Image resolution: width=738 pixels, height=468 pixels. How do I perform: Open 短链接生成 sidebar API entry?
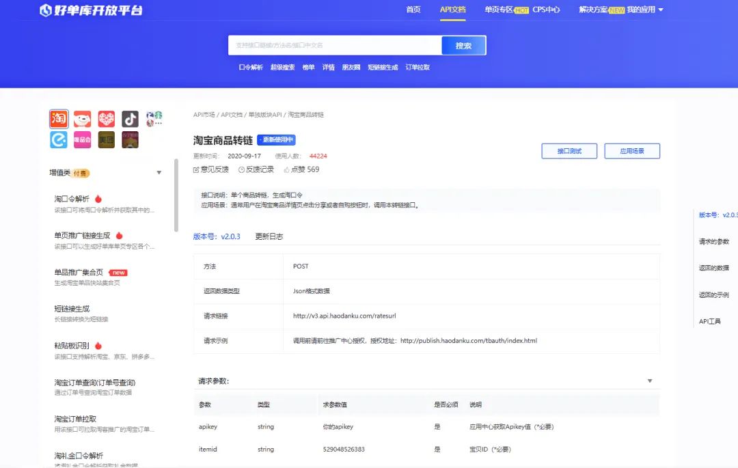72,309
